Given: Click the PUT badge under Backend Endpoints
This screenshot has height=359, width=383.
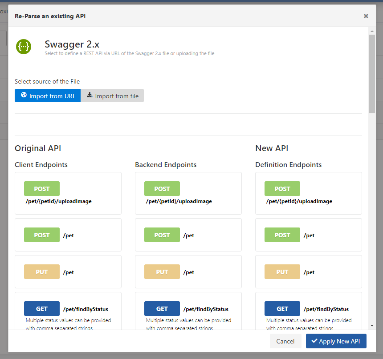Looking at the screenshot, I should pos(162,272).
